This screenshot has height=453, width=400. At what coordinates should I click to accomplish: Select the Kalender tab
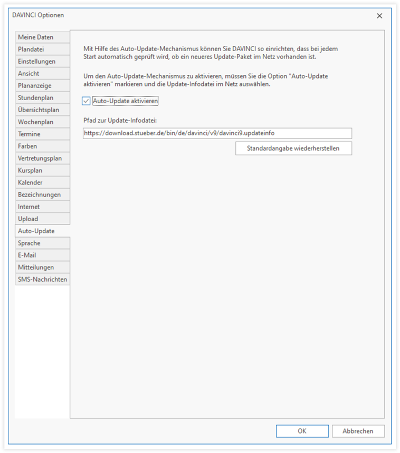click(x=43, y=183)
